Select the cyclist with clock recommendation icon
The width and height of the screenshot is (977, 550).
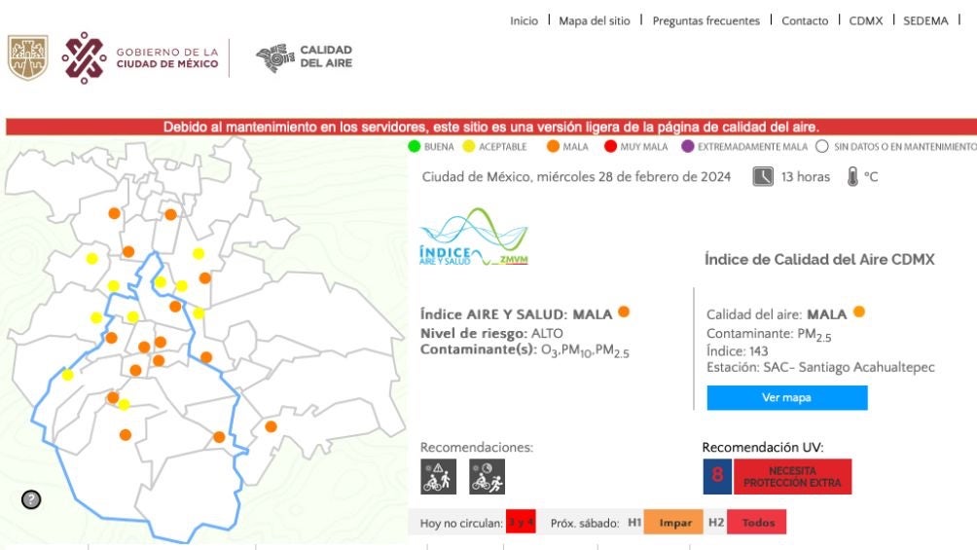pos(487,477)
